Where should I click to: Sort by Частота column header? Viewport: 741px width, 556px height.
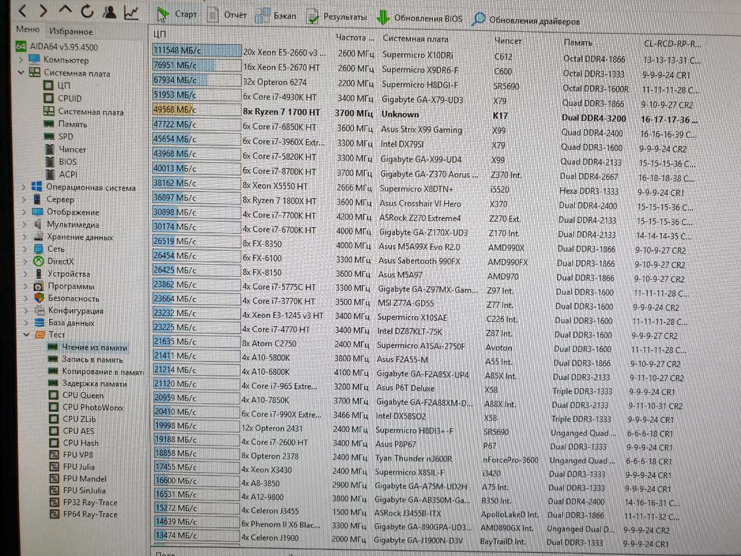point(354,37)
